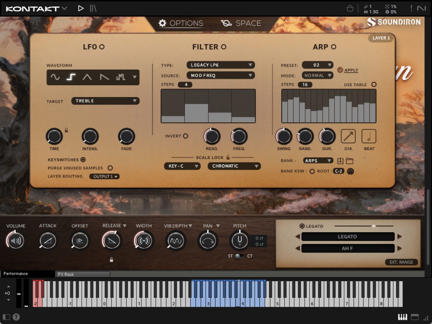The width and height of the screenshot is (432, 324).
Task: Toggle the filter Invert option
Action: click(185, 136)
